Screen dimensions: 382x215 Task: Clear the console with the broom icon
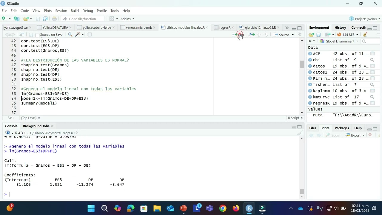[300, 133]
